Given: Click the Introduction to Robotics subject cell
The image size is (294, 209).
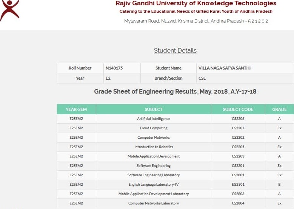Looking at the screenshot, I should pos(154,147).
